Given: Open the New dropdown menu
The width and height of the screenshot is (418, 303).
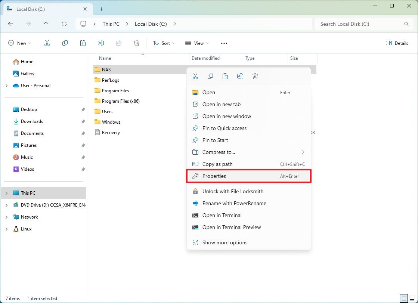Looking at the screenshot, I should pyautogui.click(x=19, y=43).
